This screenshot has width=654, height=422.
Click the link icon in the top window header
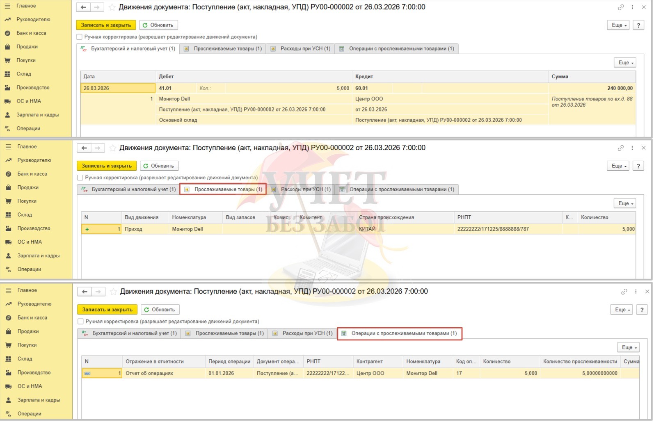click(x=621, y=7)
